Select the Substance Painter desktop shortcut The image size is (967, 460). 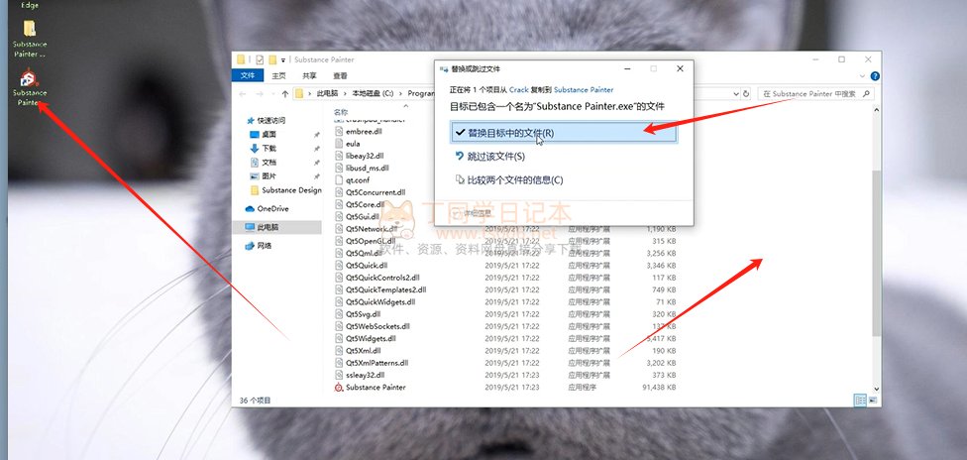click(x=29, y=87)
